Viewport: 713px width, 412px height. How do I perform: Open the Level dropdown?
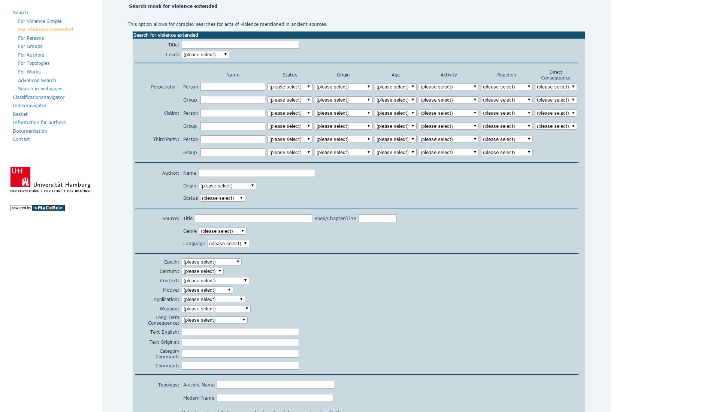pyautogui.click(x=205, y=55)
